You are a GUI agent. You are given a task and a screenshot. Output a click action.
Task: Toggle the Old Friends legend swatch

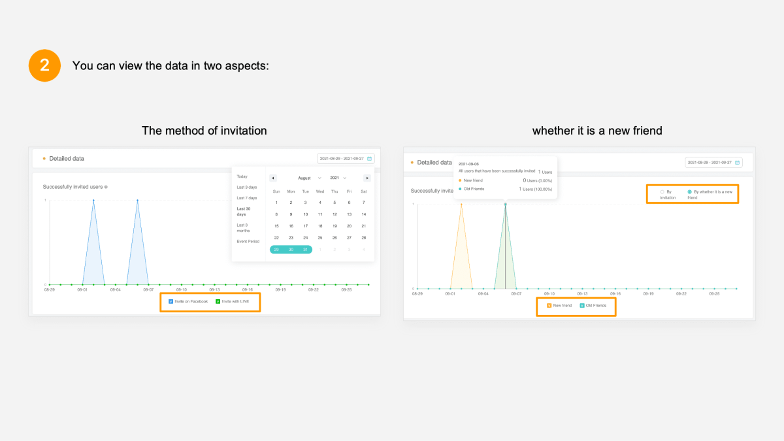[581, 306]
